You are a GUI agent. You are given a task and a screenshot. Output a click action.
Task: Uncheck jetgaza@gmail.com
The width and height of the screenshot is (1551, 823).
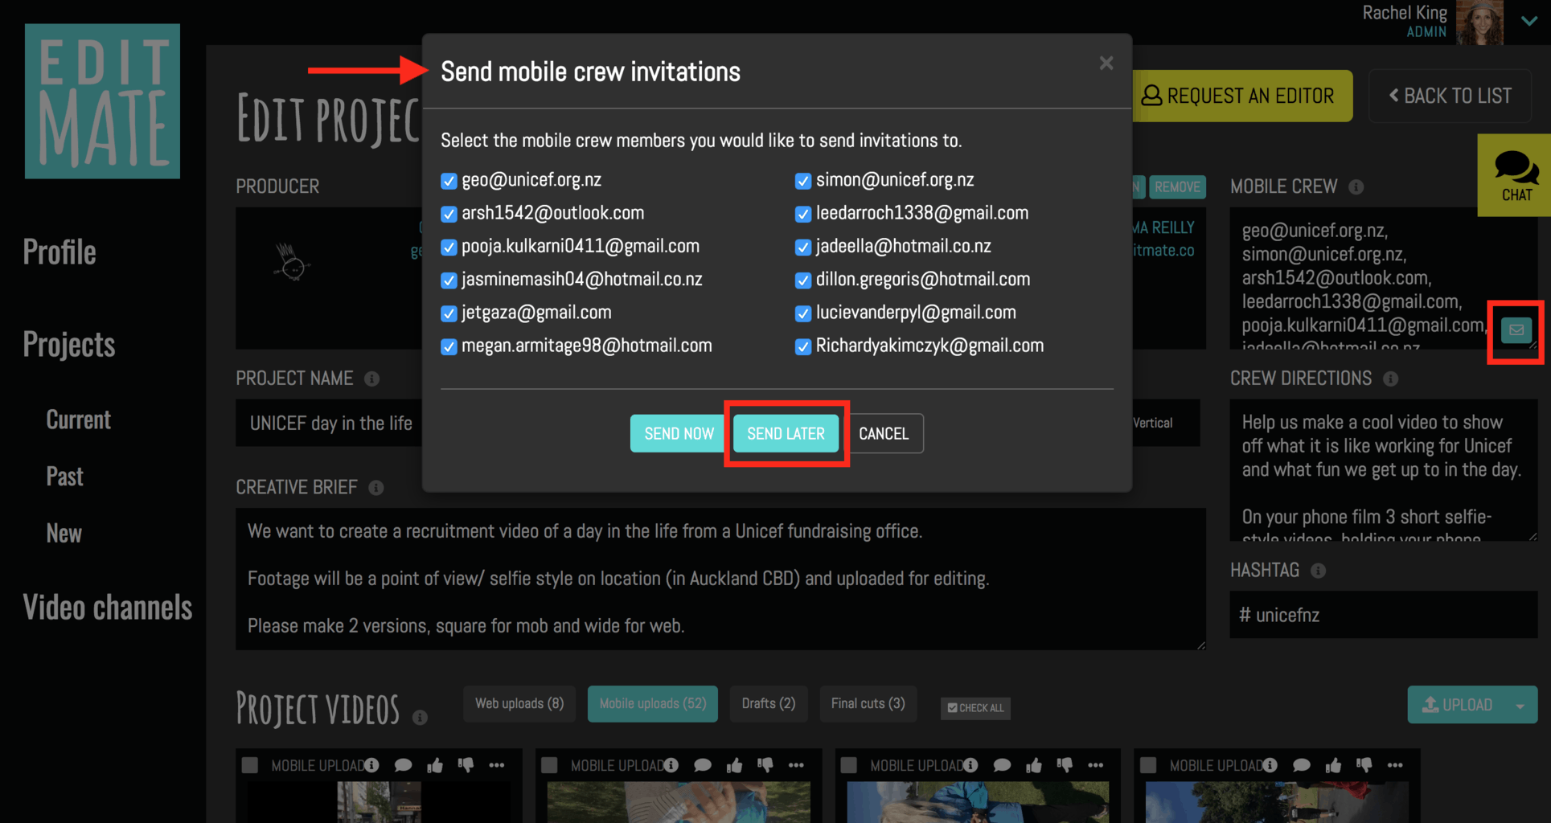click(449, 313)
